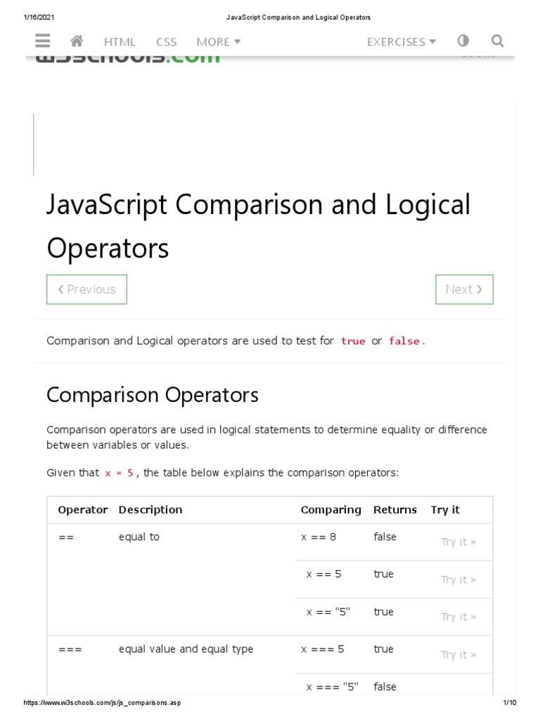Image resolution: width=540 pixels, height=721 pixels.
Task: Go to the Home icon
Action: pyautogui.click(x=77, y=42)
